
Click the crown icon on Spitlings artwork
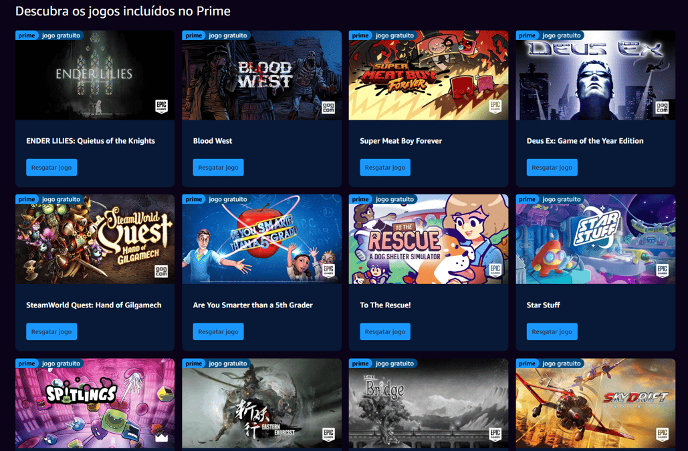(x=162, y=436)
